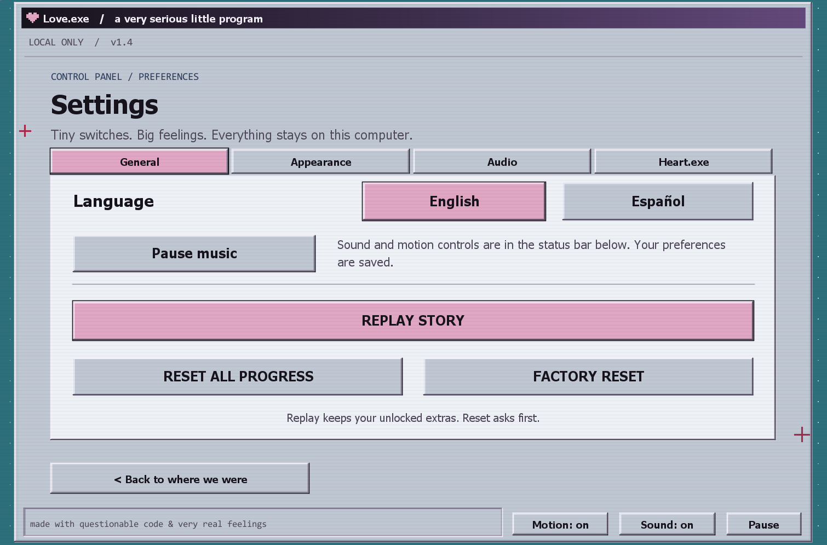This screenshot has height=545, width=827.
Task: Click Pause in the status bar
Action: pos(763,524)
